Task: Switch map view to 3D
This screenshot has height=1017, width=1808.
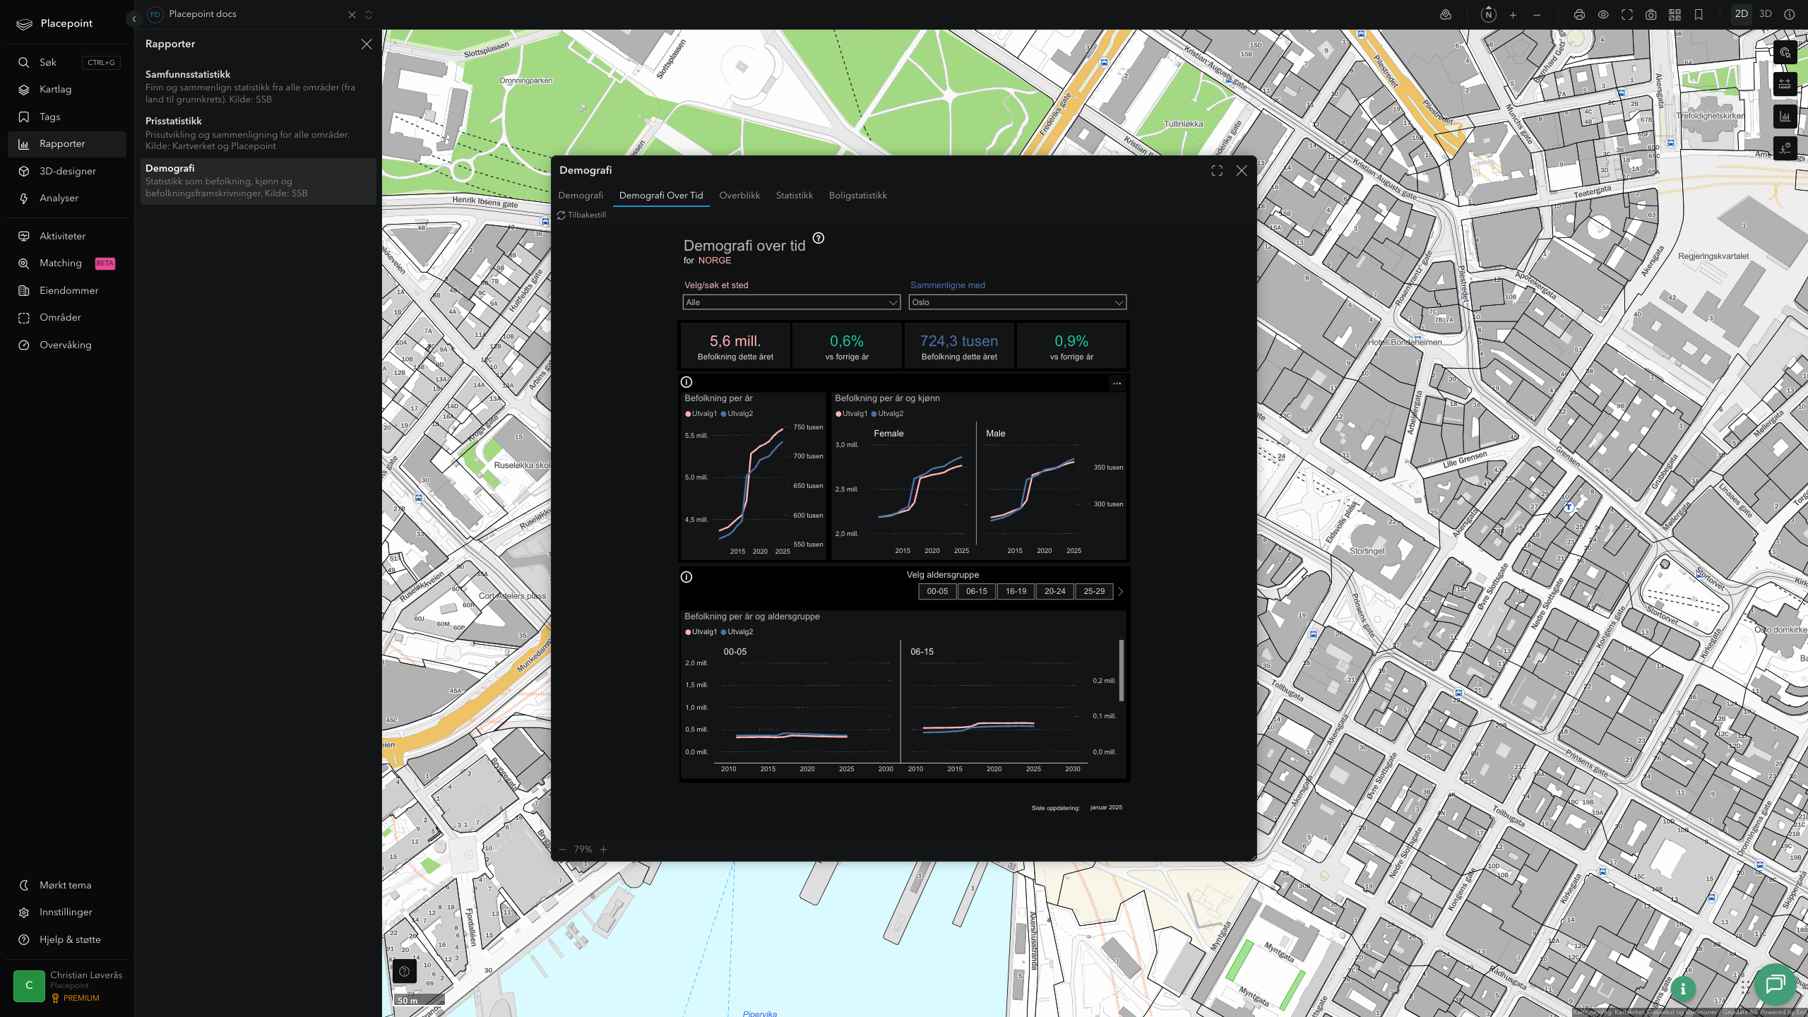Action: [1765, 14]
